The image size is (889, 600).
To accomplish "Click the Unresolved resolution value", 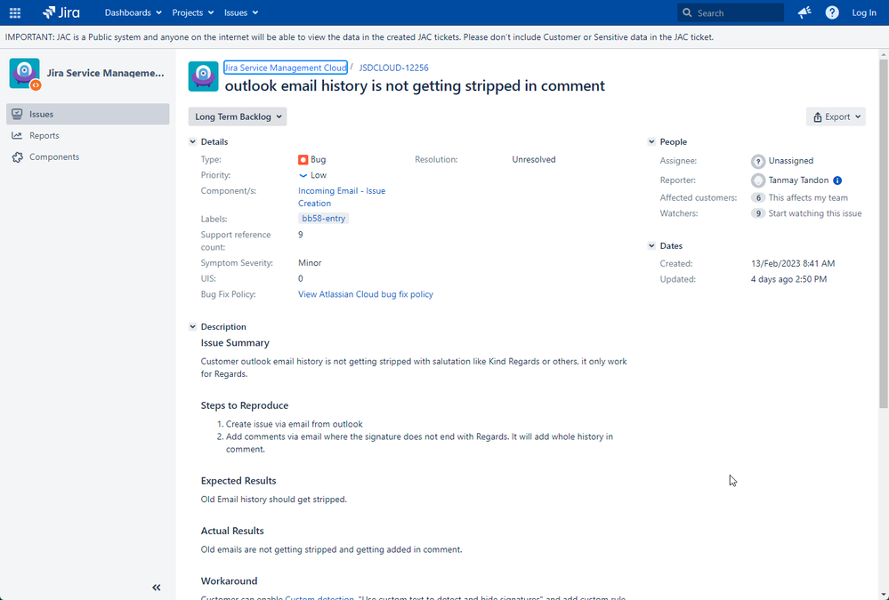I will click(x=534, y=159).
